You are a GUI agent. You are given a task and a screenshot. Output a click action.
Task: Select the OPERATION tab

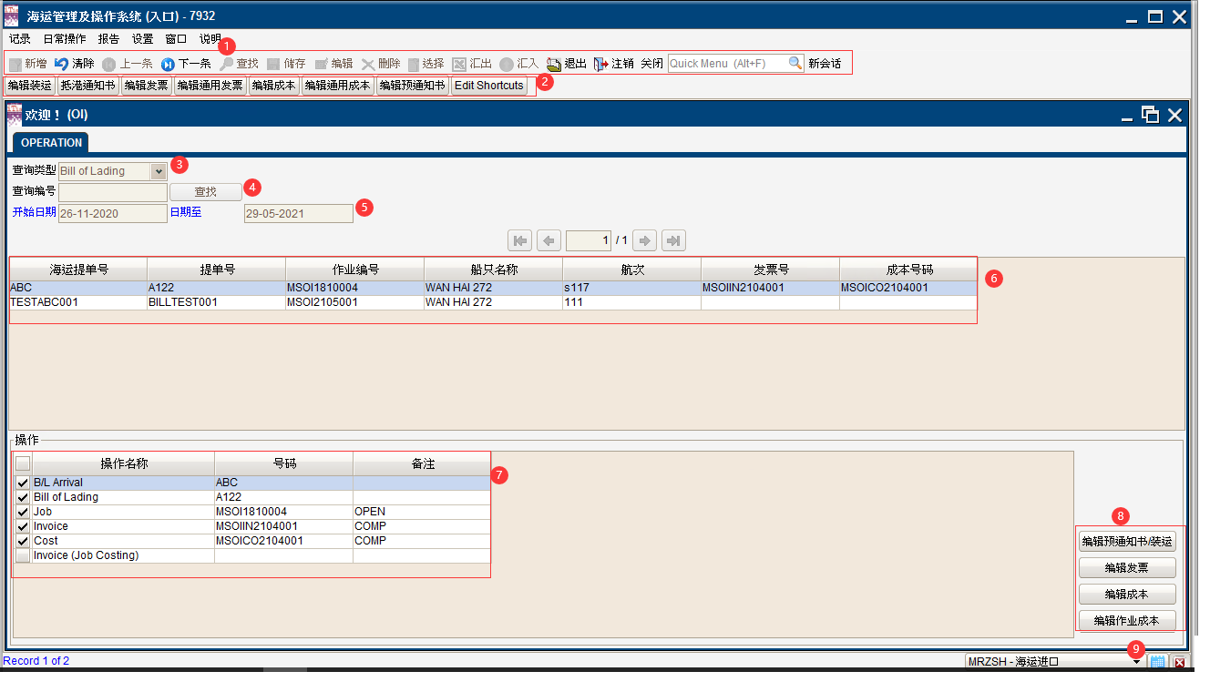coord(51,143)
